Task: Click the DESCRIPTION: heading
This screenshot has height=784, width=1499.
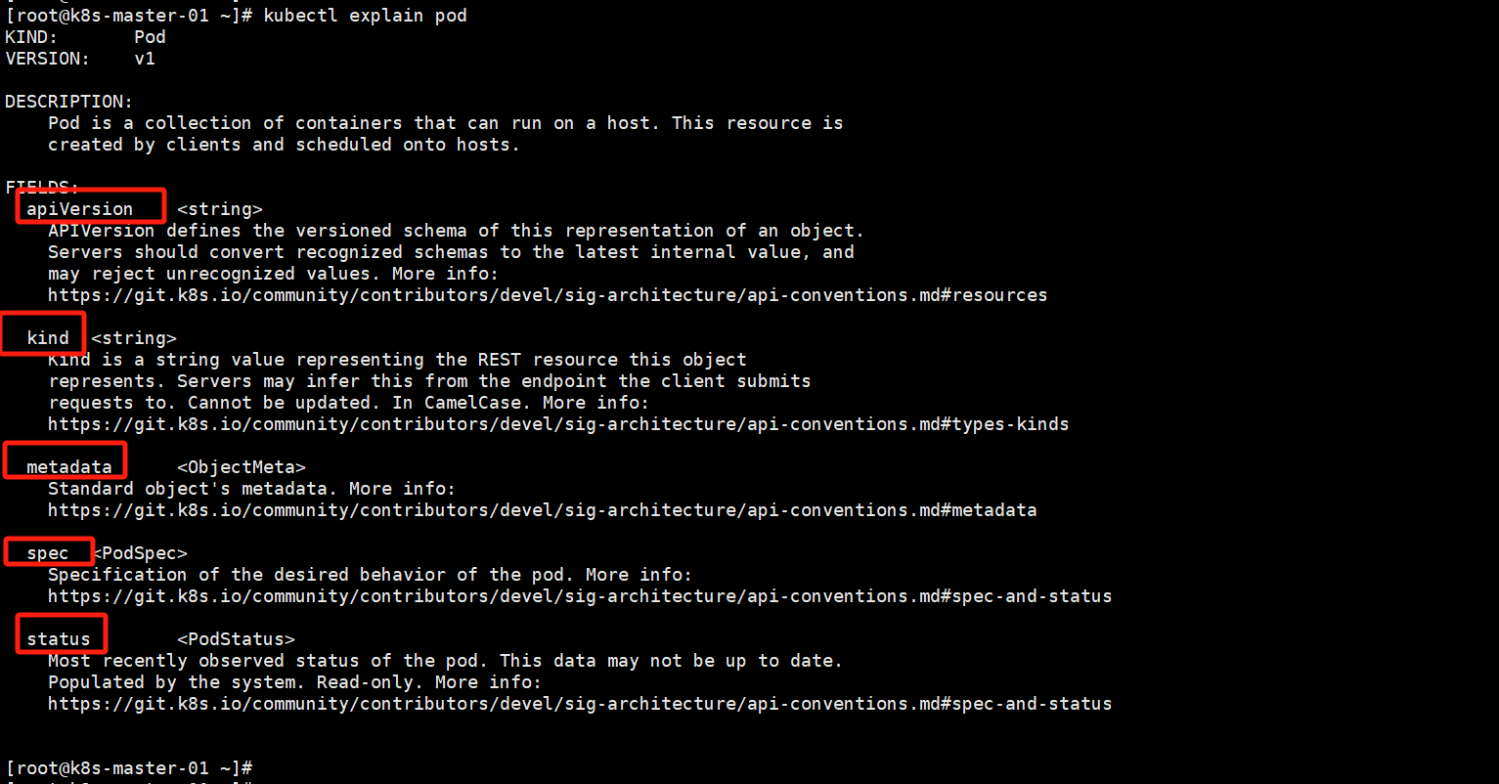Action: pos(68,102)
